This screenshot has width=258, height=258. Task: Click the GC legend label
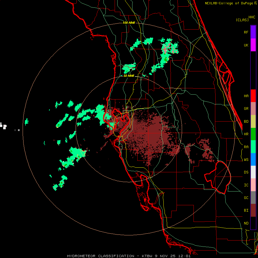(x=246, y=198)
